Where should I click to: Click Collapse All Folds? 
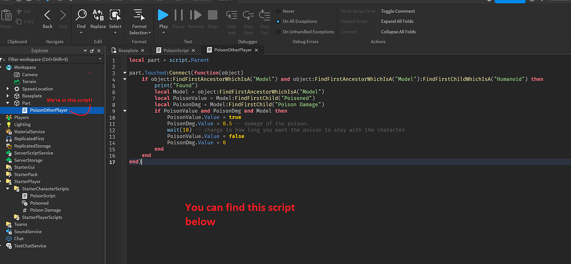[398, 32]
